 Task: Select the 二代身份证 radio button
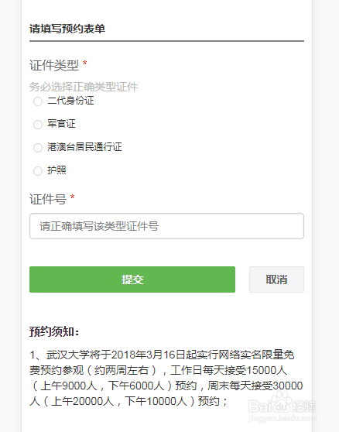pos(38,101)
